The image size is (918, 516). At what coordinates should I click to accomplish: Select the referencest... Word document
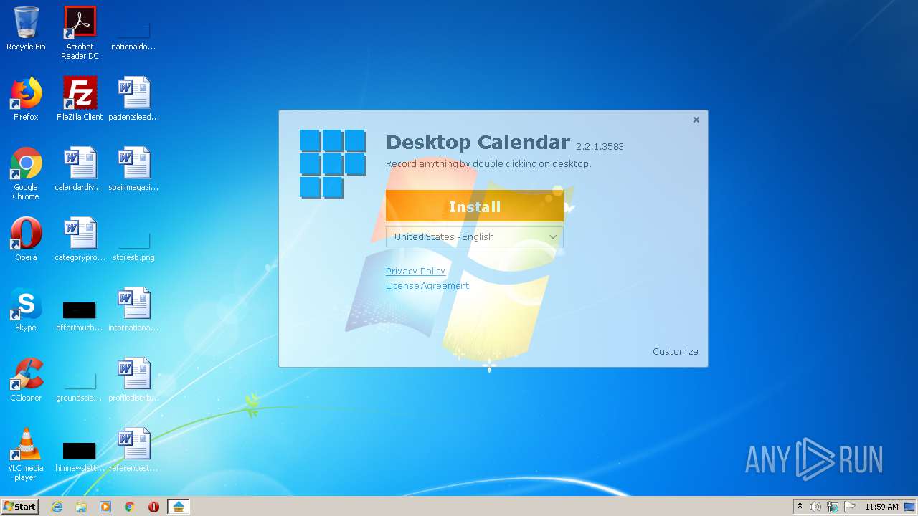click(133, 450)
